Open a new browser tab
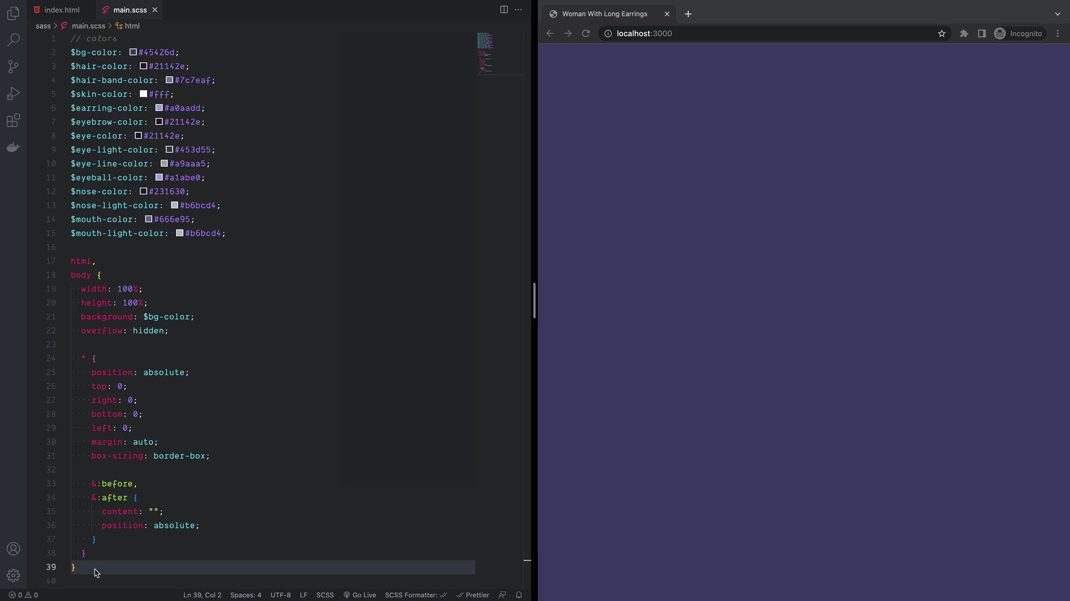1070x601 pixels. (x=688, y=14)
